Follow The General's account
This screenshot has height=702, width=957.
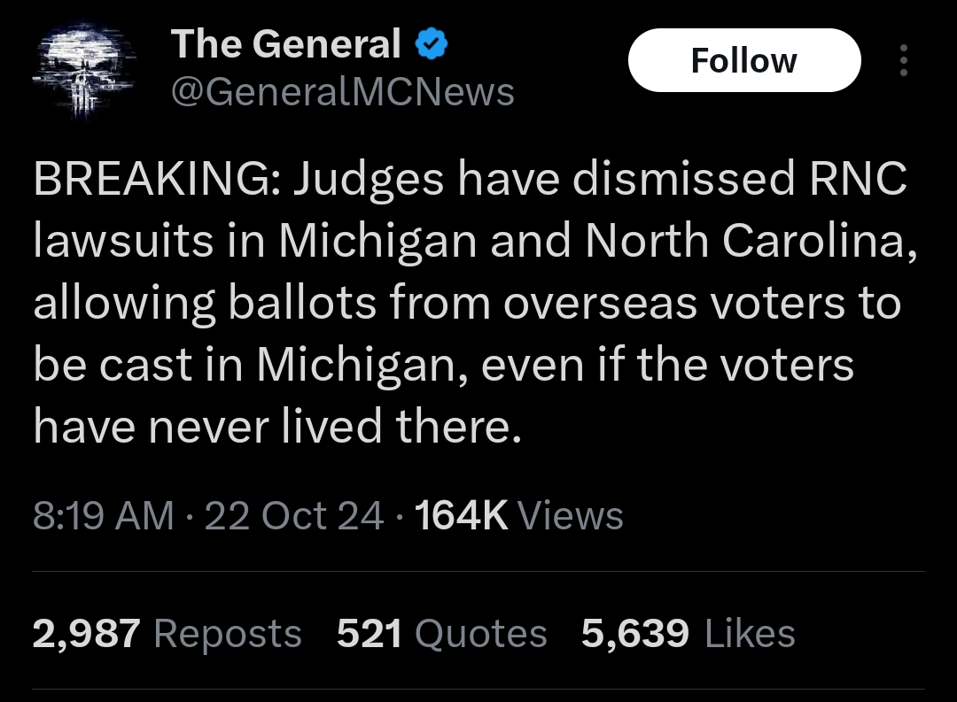743,60
